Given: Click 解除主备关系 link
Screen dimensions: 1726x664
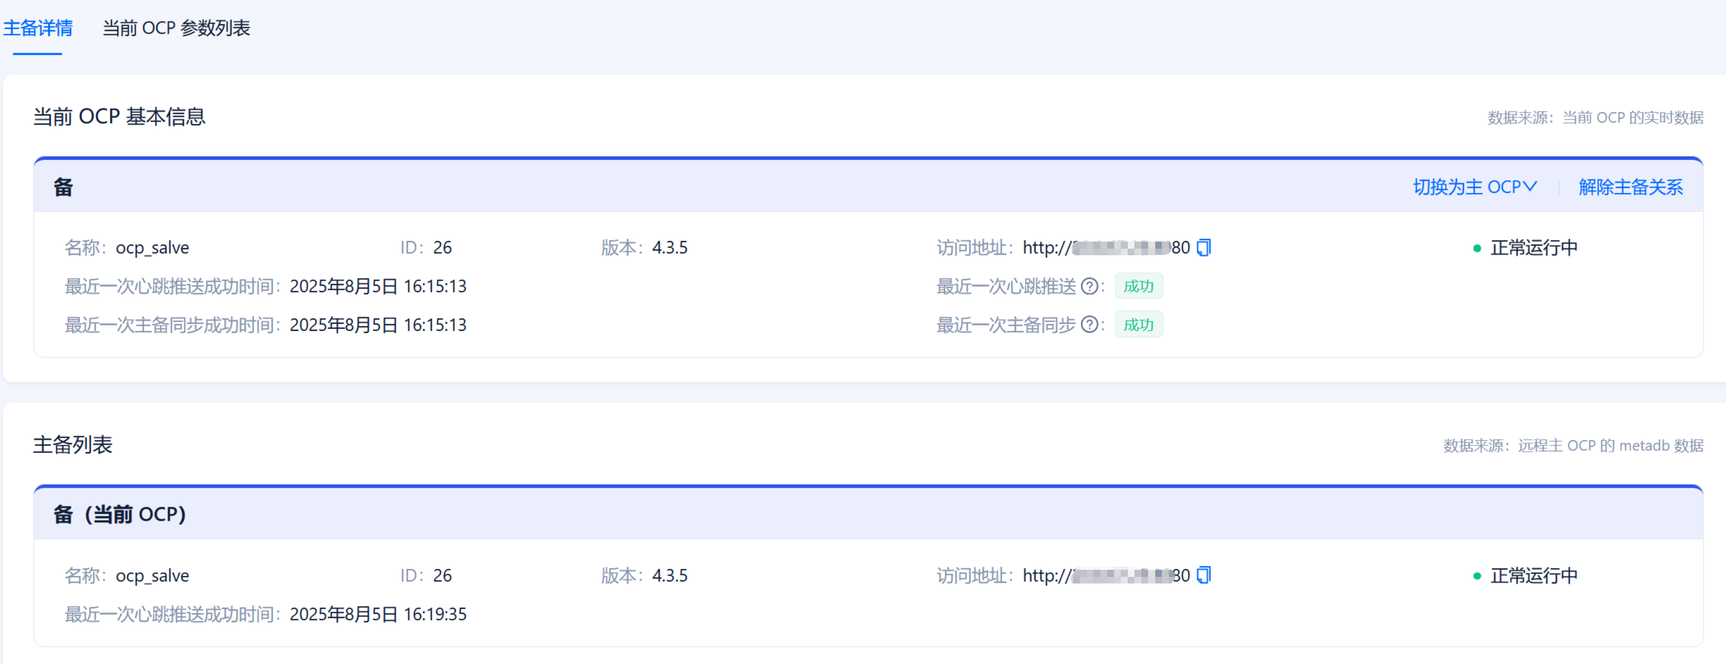Looking at the screenshot, I should pos(1630,187).
